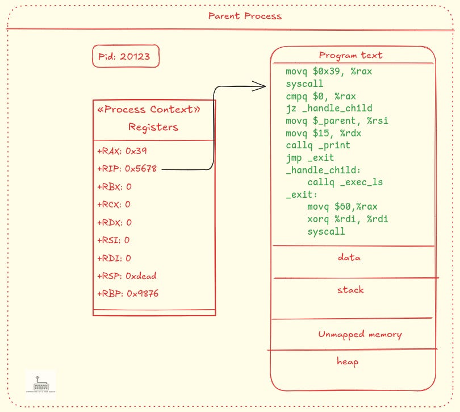
Task: Click the _exit label
Action: tap(302, 194)
